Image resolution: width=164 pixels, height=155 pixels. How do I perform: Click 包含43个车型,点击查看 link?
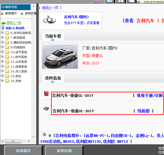click(82, 23)
